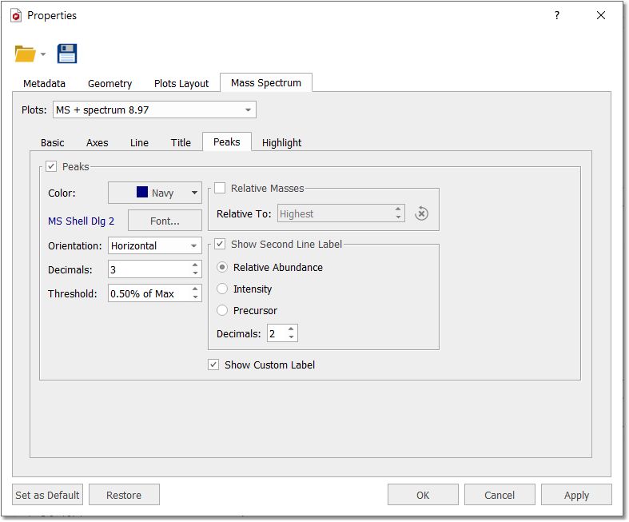This screenshot has height=522, width=629.
Task: Click the Apply button
Action: 576,495
